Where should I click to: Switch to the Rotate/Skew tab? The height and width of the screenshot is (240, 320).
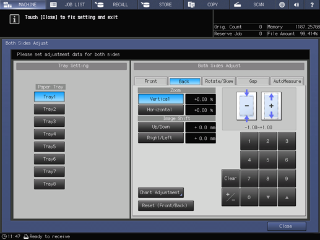tap(219, 81)
